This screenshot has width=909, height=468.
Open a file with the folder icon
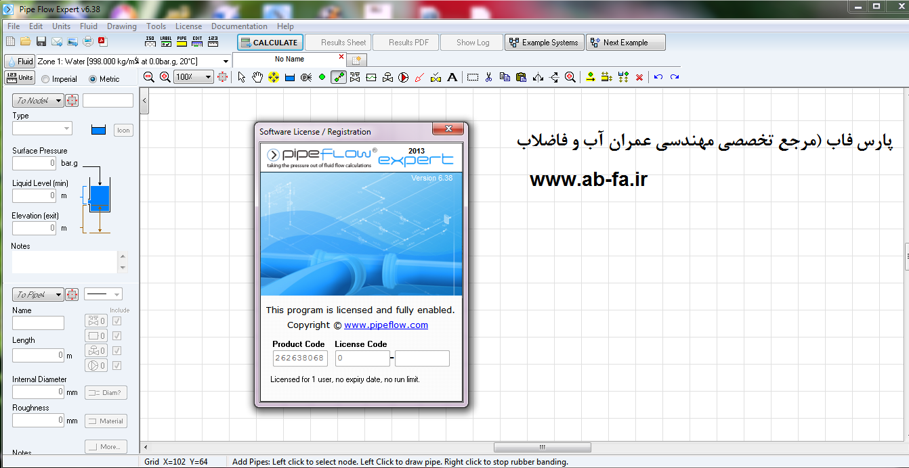tap(25, 42)
